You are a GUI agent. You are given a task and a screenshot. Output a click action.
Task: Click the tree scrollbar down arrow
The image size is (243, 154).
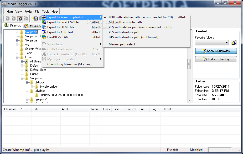click(189, 100)
